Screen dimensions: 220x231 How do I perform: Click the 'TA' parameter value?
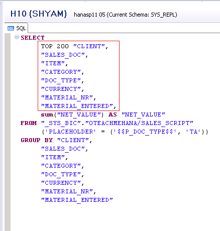point(193,132)
